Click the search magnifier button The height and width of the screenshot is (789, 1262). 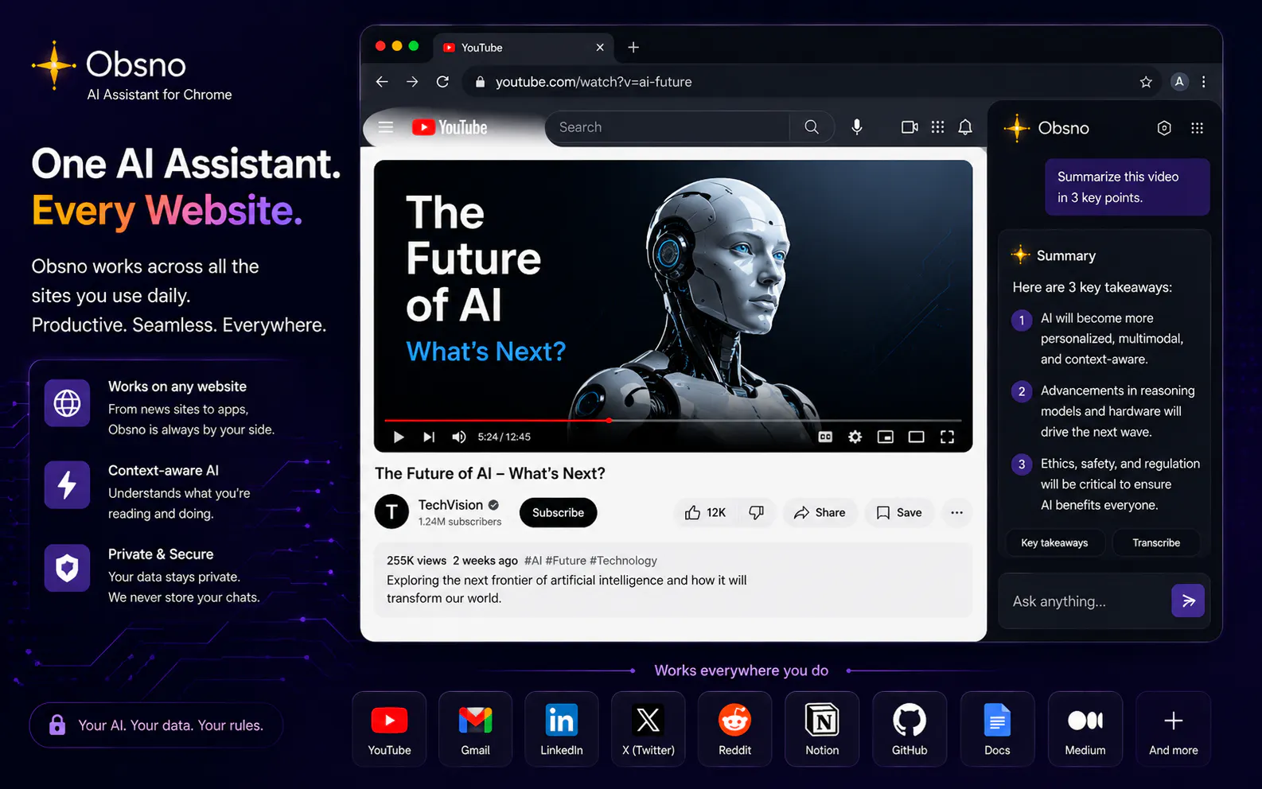pos(812,127)
